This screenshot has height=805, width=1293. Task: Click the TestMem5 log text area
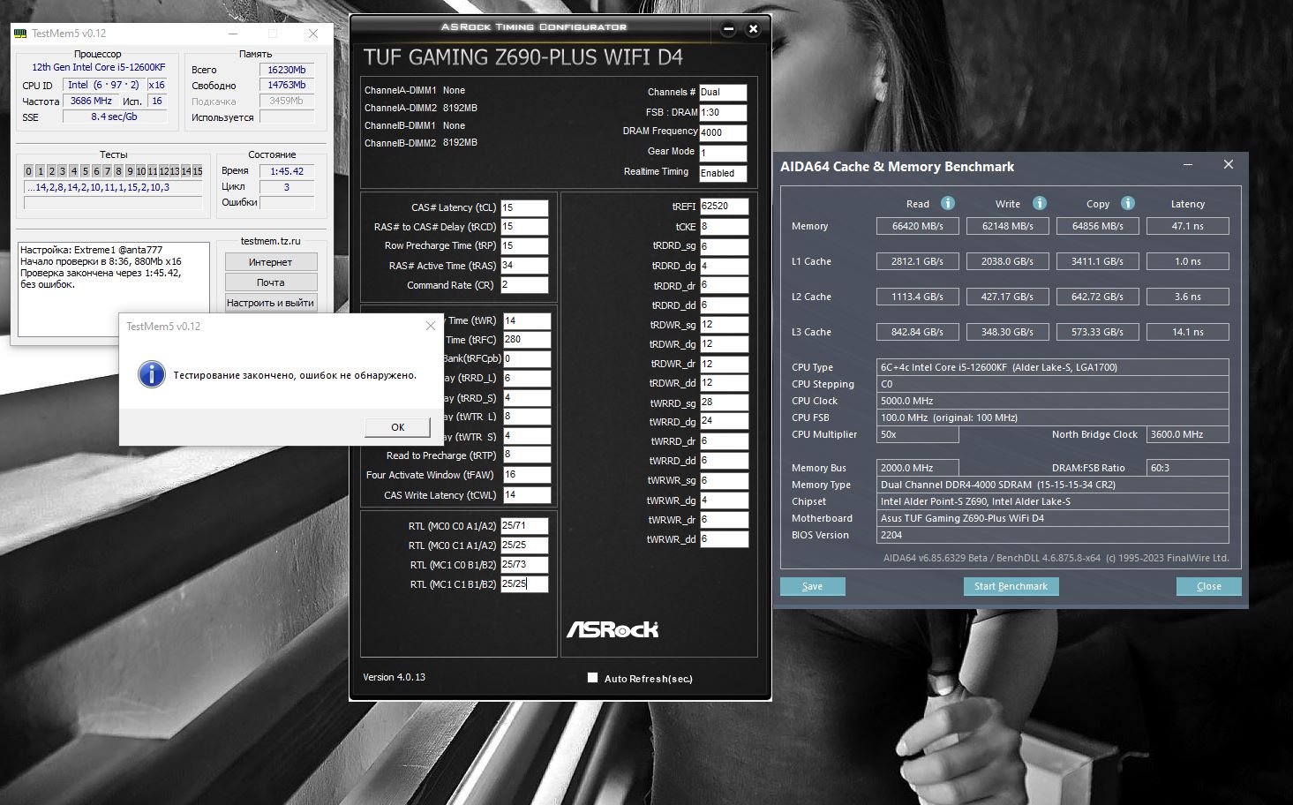pyautogui.click(x=114, y=290)
